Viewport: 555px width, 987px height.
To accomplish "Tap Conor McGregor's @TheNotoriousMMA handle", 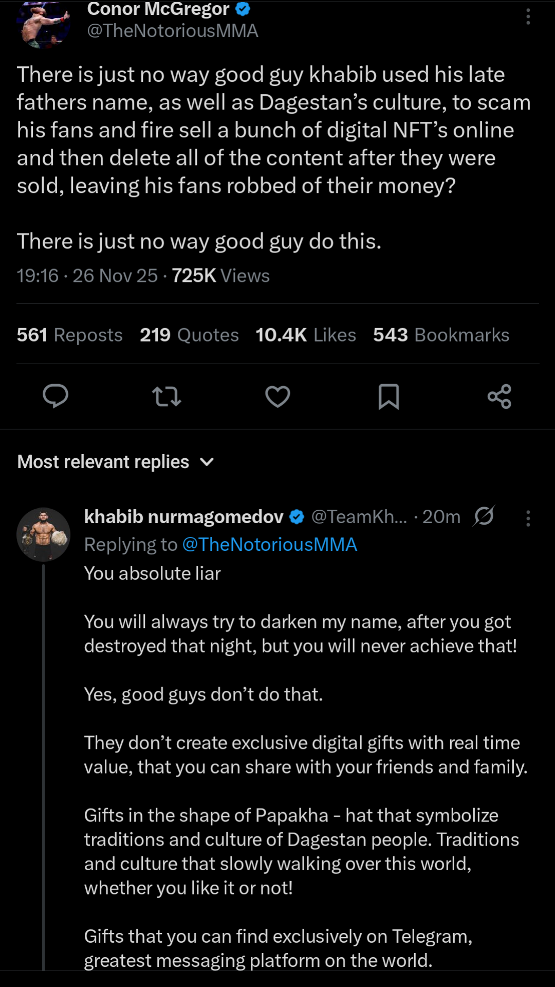I will click(x=173, y=31).
